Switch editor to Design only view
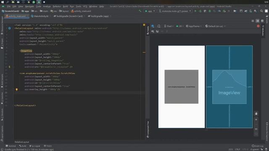 (262, 21)
